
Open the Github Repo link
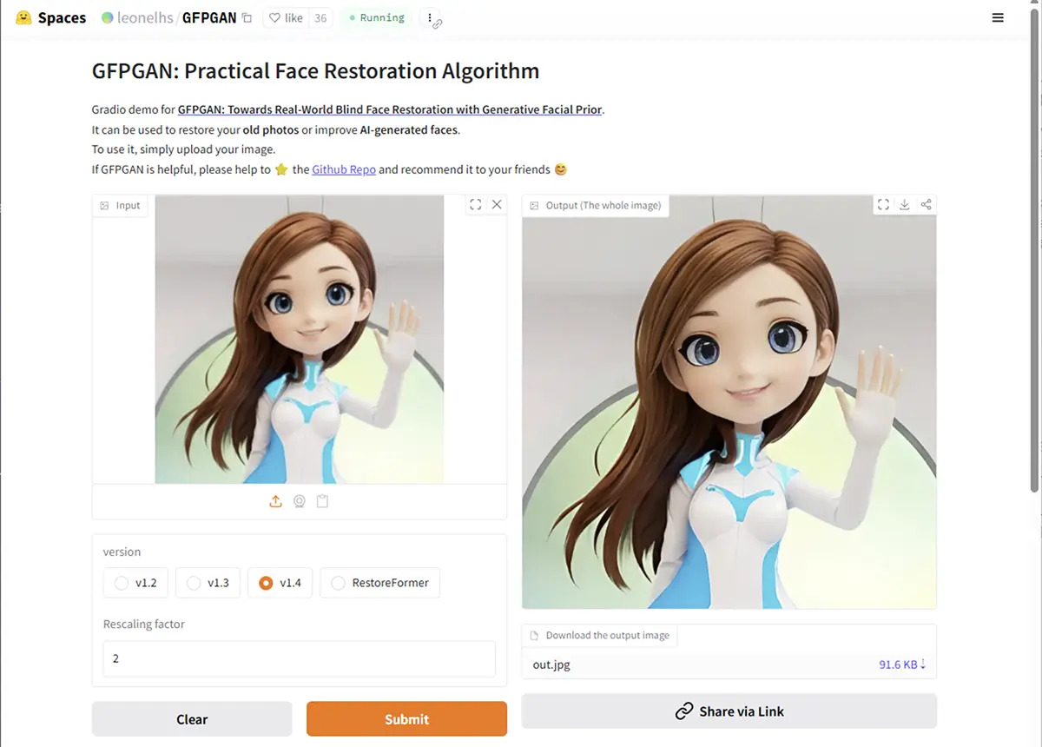pyautogui.click(x=344, y=169)
